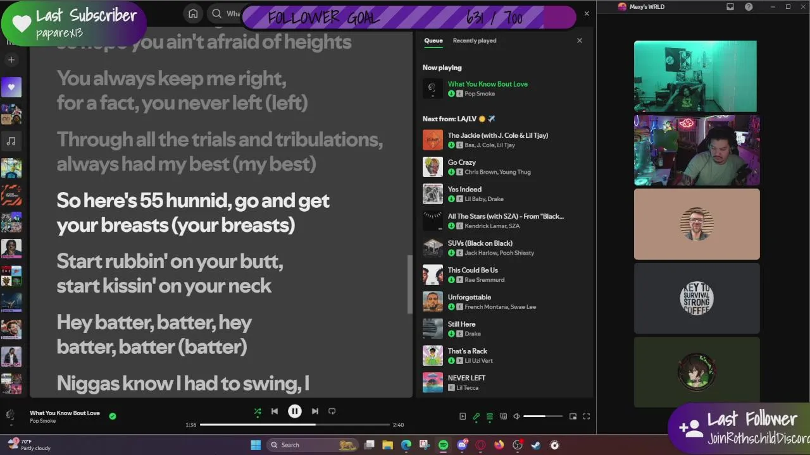Click the Key to Survival coffee avatar tile
The width and height of the screenshot is (810, 455).
[x=697, y=298]
